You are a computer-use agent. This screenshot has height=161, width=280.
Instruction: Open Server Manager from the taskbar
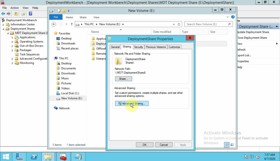tap(19, 156)
